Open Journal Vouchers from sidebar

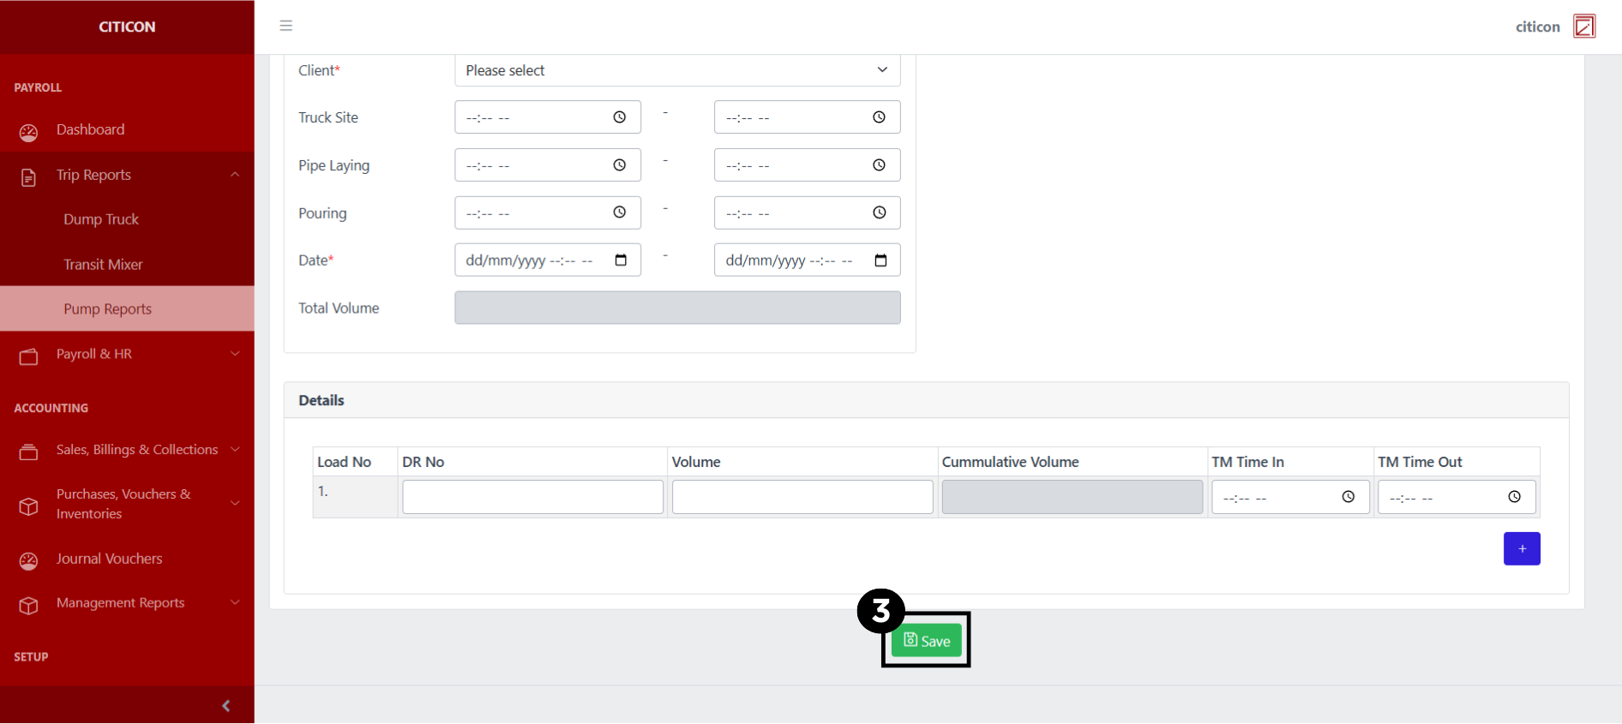click(x=109, y=559)
